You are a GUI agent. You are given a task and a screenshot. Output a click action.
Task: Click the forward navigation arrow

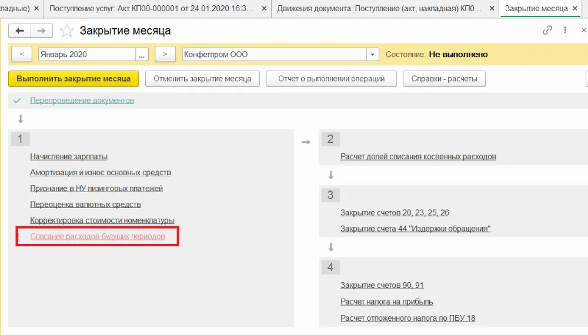(41, 31)
